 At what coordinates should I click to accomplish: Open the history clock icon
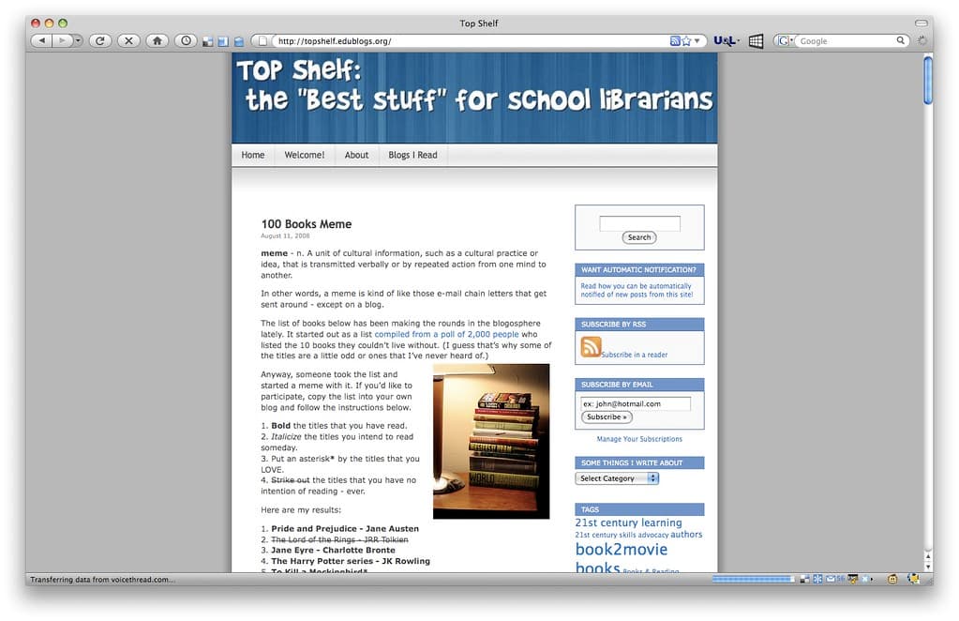[186, 41]
